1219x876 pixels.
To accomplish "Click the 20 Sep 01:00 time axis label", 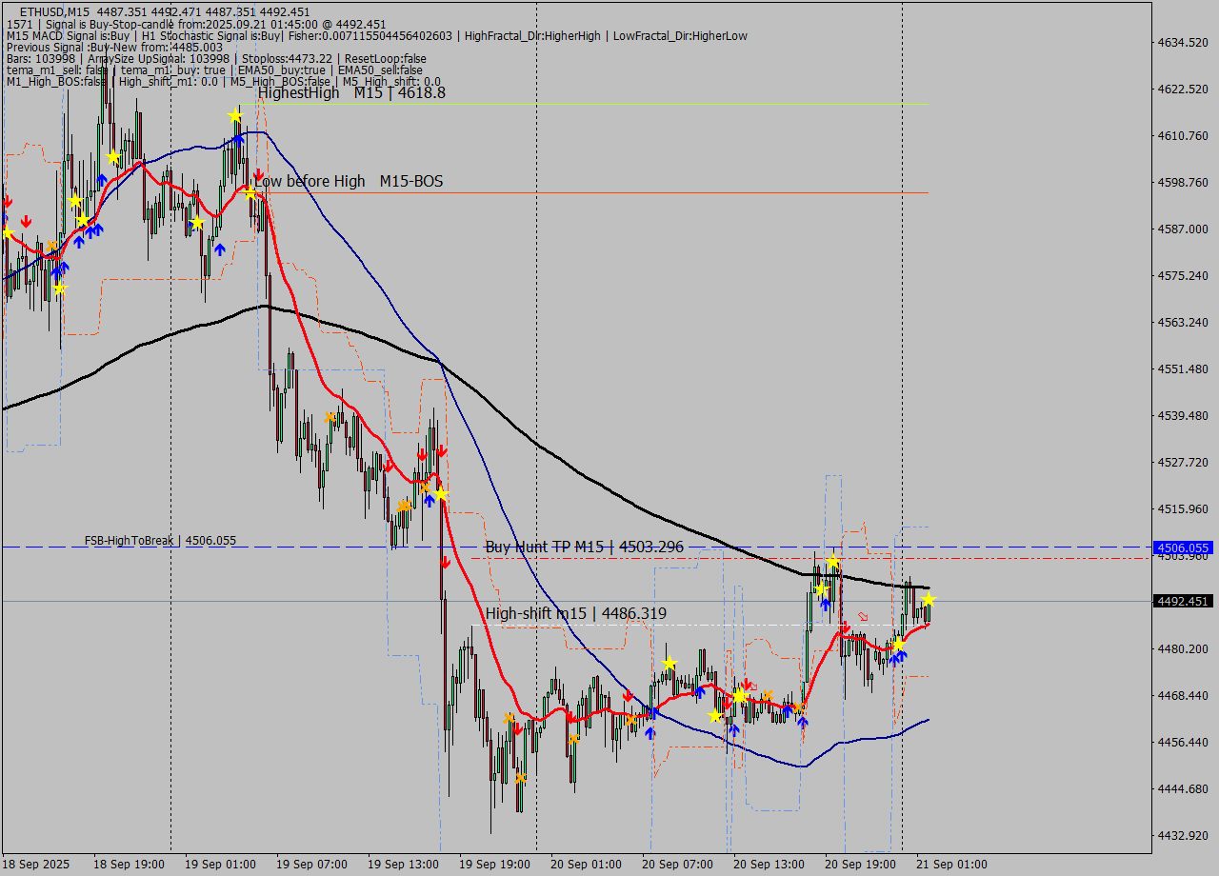I will point(586,865).
